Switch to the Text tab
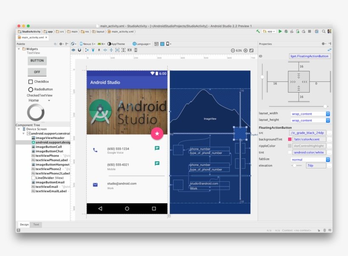The width and height of the screenshot is (348, 256). tap(36, 224)
